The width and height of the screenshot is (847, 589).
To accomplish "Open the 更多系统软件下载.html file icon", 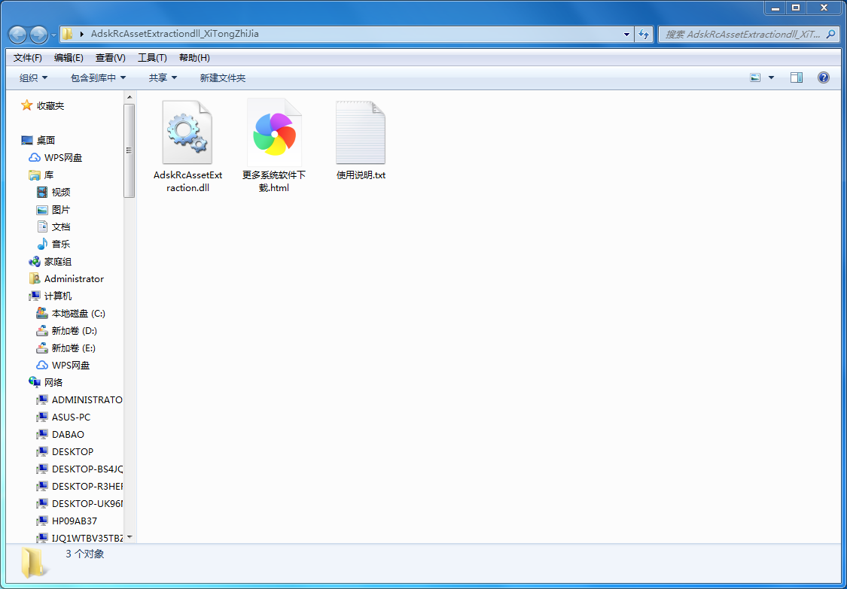I will (274, 132).
